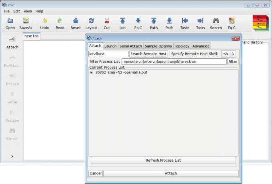Viewport: 272px width, 184px height.
Task: Select the Attach tab in dialog
Action: coord(95,46)
